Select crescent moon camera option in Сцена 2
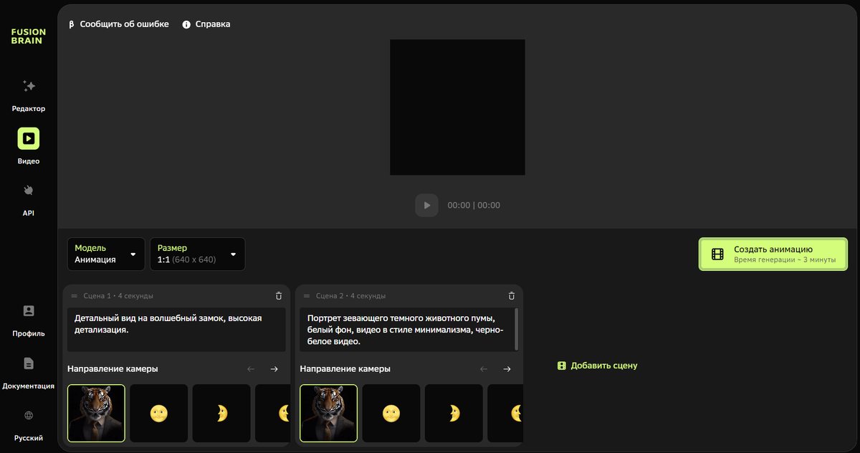This screenshot has height=453, width=860. click(x=454, y=413)
